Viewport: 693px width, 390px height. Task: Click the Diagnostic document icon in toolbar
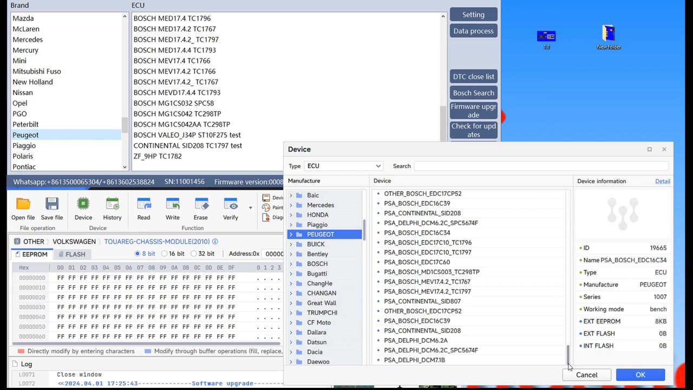(266, 217)
